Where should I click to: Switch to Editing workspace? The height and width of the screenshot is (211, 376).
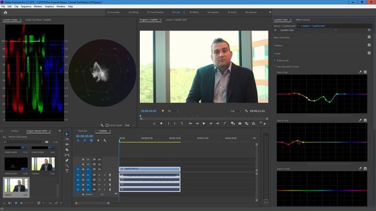[133, 12]
